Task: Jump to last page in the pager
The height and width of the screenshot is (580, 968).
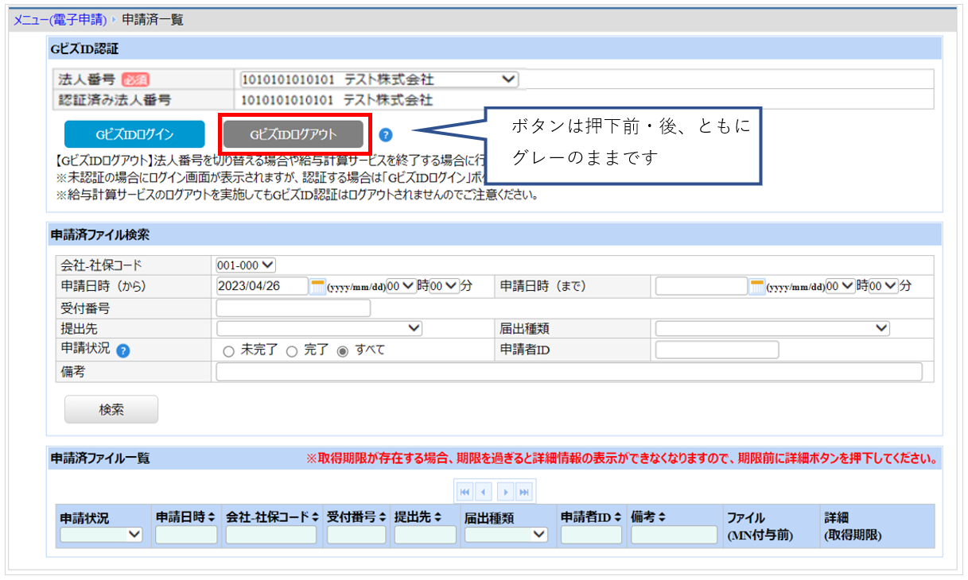Action: (524, 492)
